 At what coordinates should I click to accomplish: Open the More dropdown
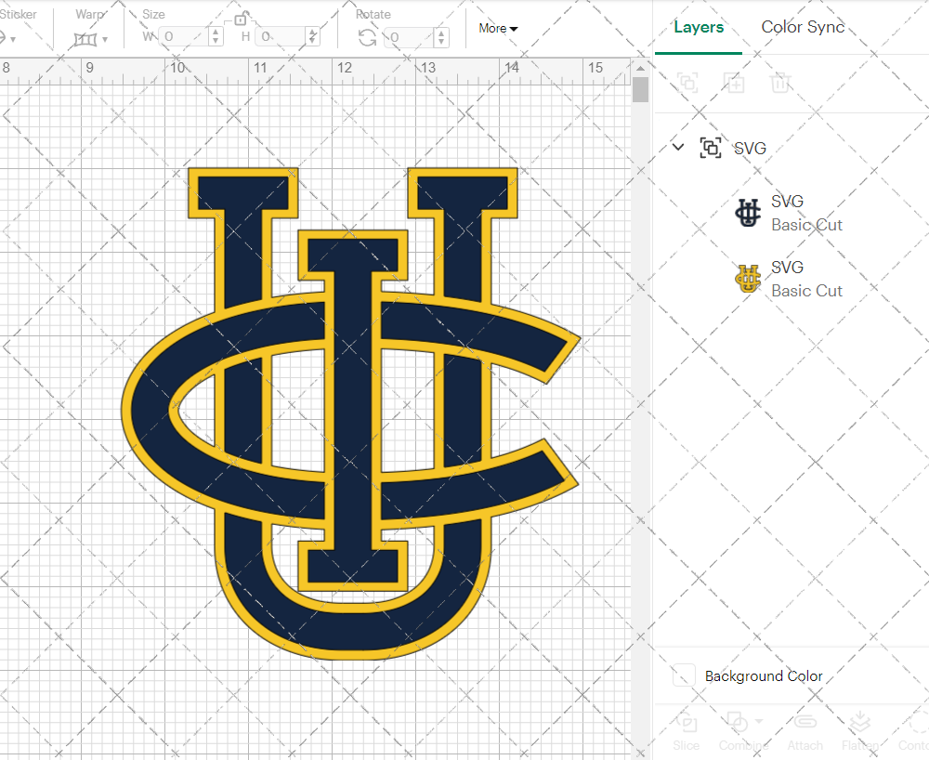tap(498, 28)
